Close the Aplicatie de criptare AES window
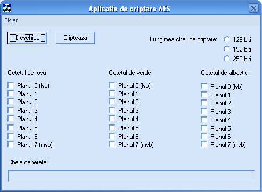 click(253, 9)
